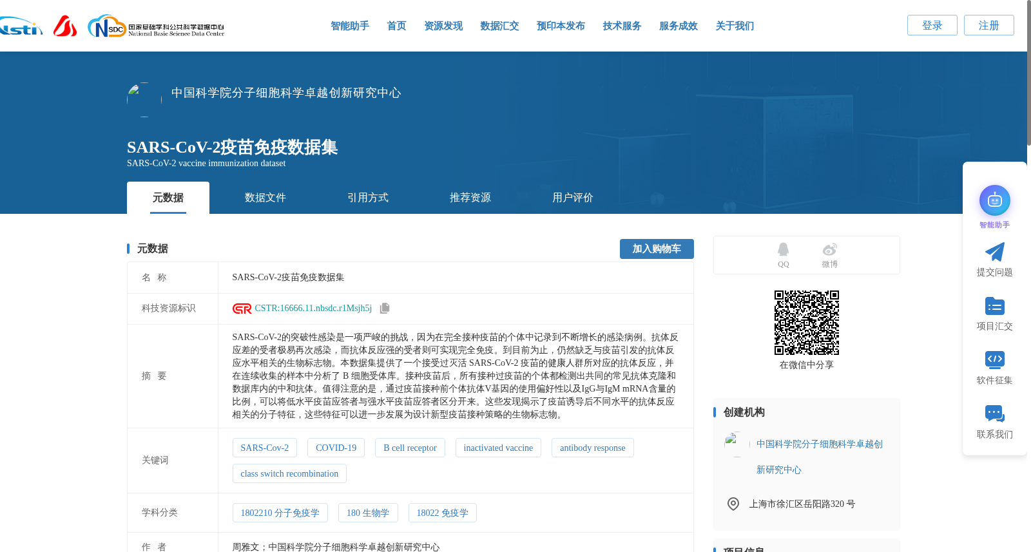Open the 中国科学院分子细胞科学卓越创新研究中心 link in 创建机构
Image resolution: width=1031 pixels, height=552 pixels.
(820, 457)
